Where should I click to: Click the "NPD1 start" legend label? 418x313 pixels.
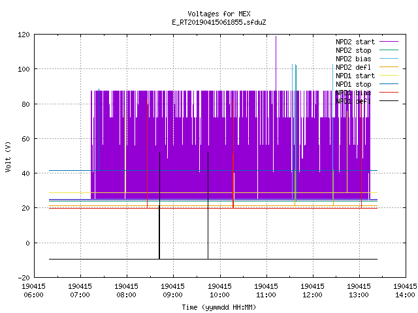click(355, 76)
